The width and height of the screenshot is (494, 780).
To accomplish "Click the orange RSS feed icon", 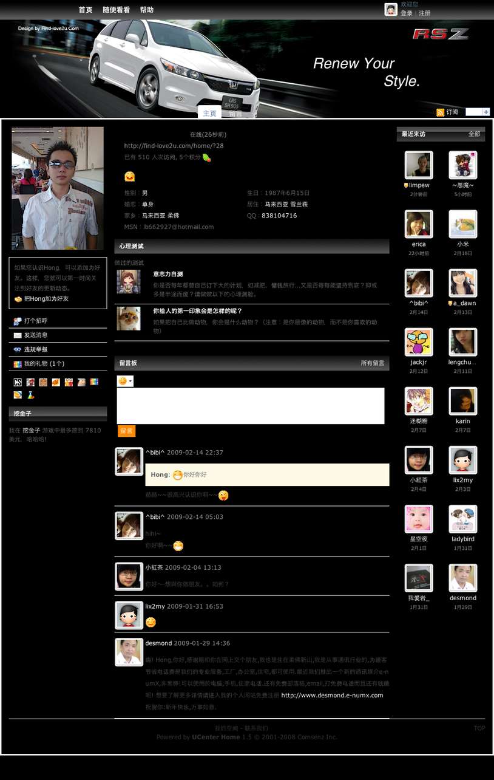I will tap(441, 112).
